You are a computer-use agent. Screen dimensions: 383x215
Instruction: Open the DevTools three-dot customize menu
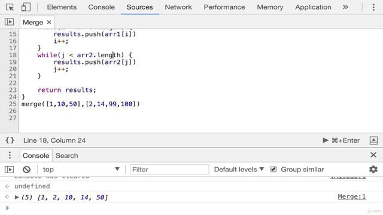tap(373, 7)
